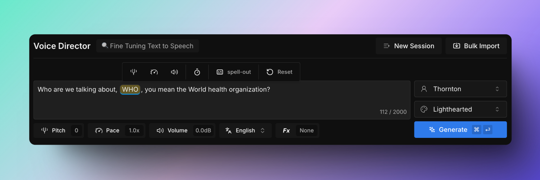Open the Thornton voice dropdown

coord(460,89)
